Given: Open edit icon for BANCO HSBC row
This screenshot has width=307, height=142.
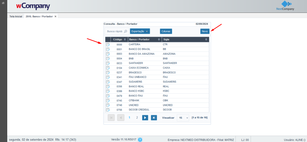Looking at the screenshot, I should [x=108, y=91].
